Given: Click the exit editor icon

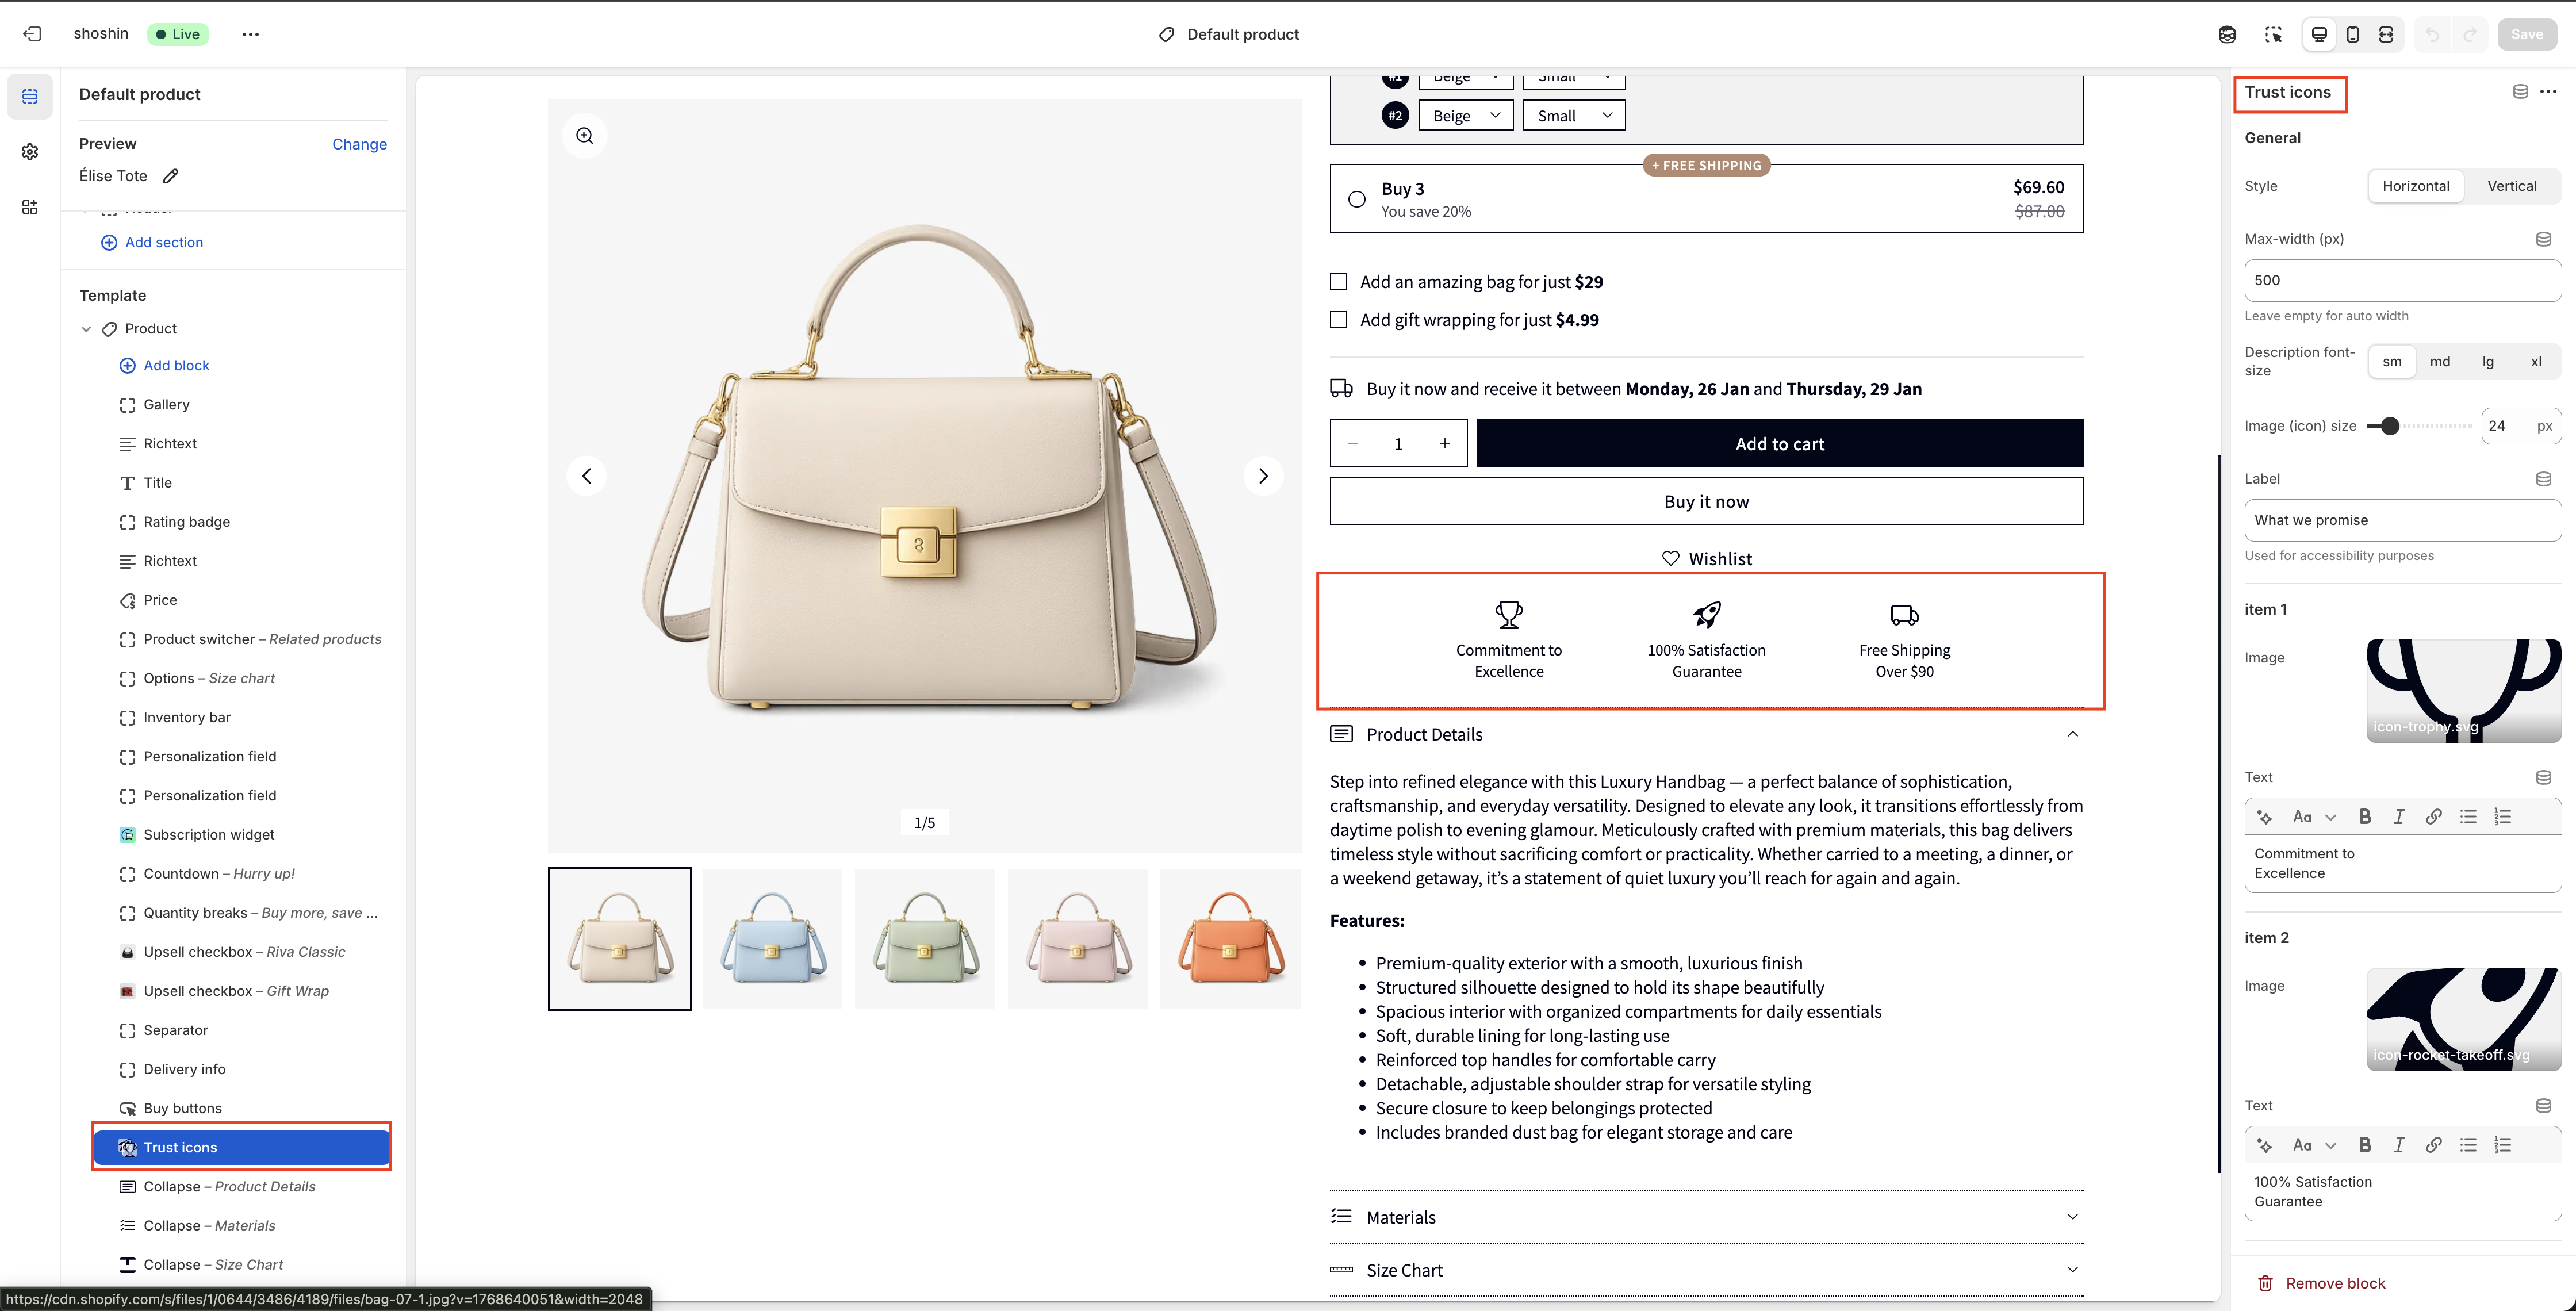Looking at the screenshot, I should coord(32,34).
